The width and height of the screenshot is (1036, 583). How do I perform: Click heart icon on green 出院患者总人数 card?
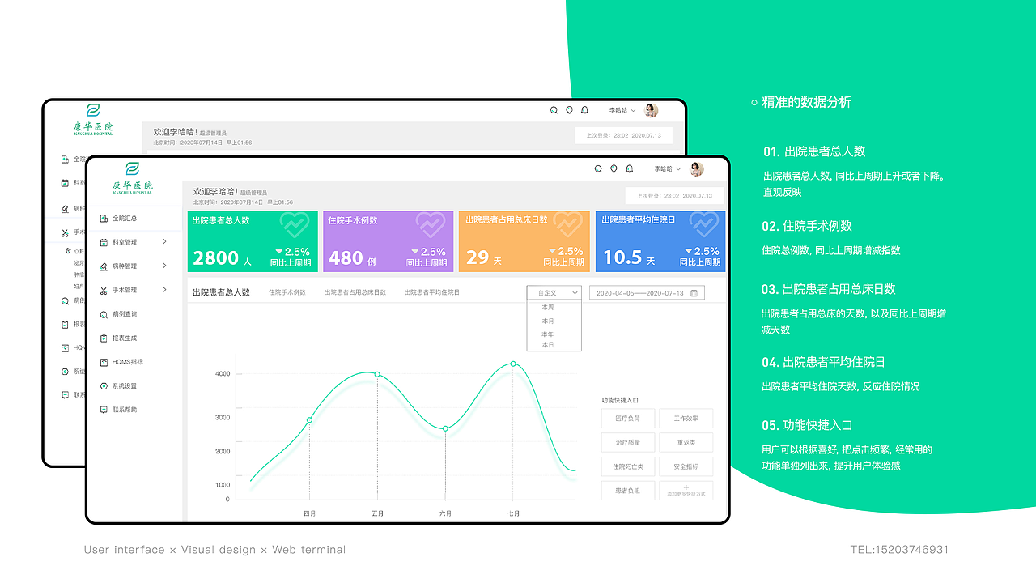pyautogui.click(x=295, y=223)
